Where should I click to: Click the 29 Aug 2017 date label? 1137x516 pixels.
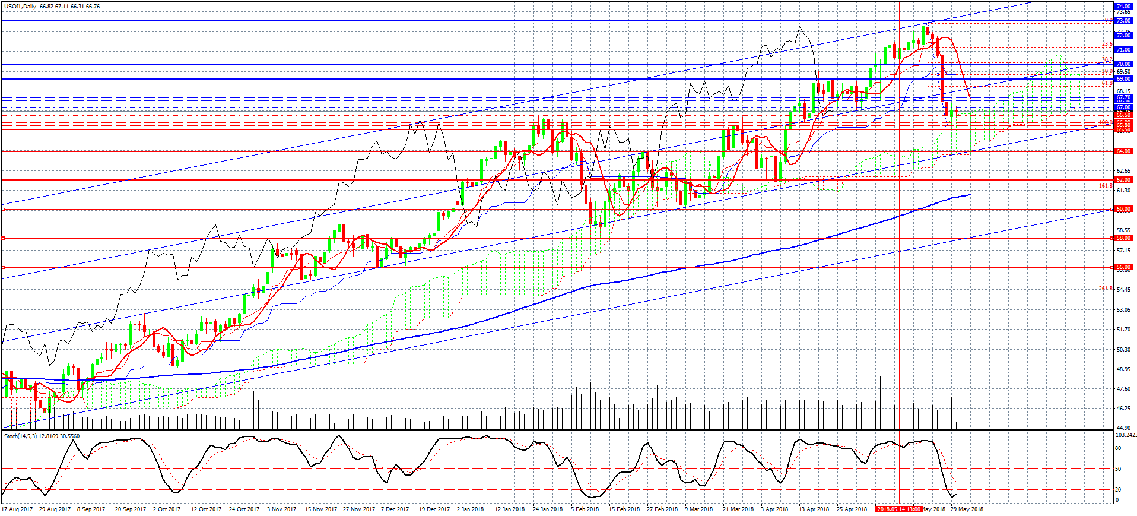[55, 509]
